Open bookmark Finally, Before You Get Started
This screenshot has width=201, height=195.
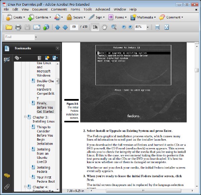tap(45, 107)
